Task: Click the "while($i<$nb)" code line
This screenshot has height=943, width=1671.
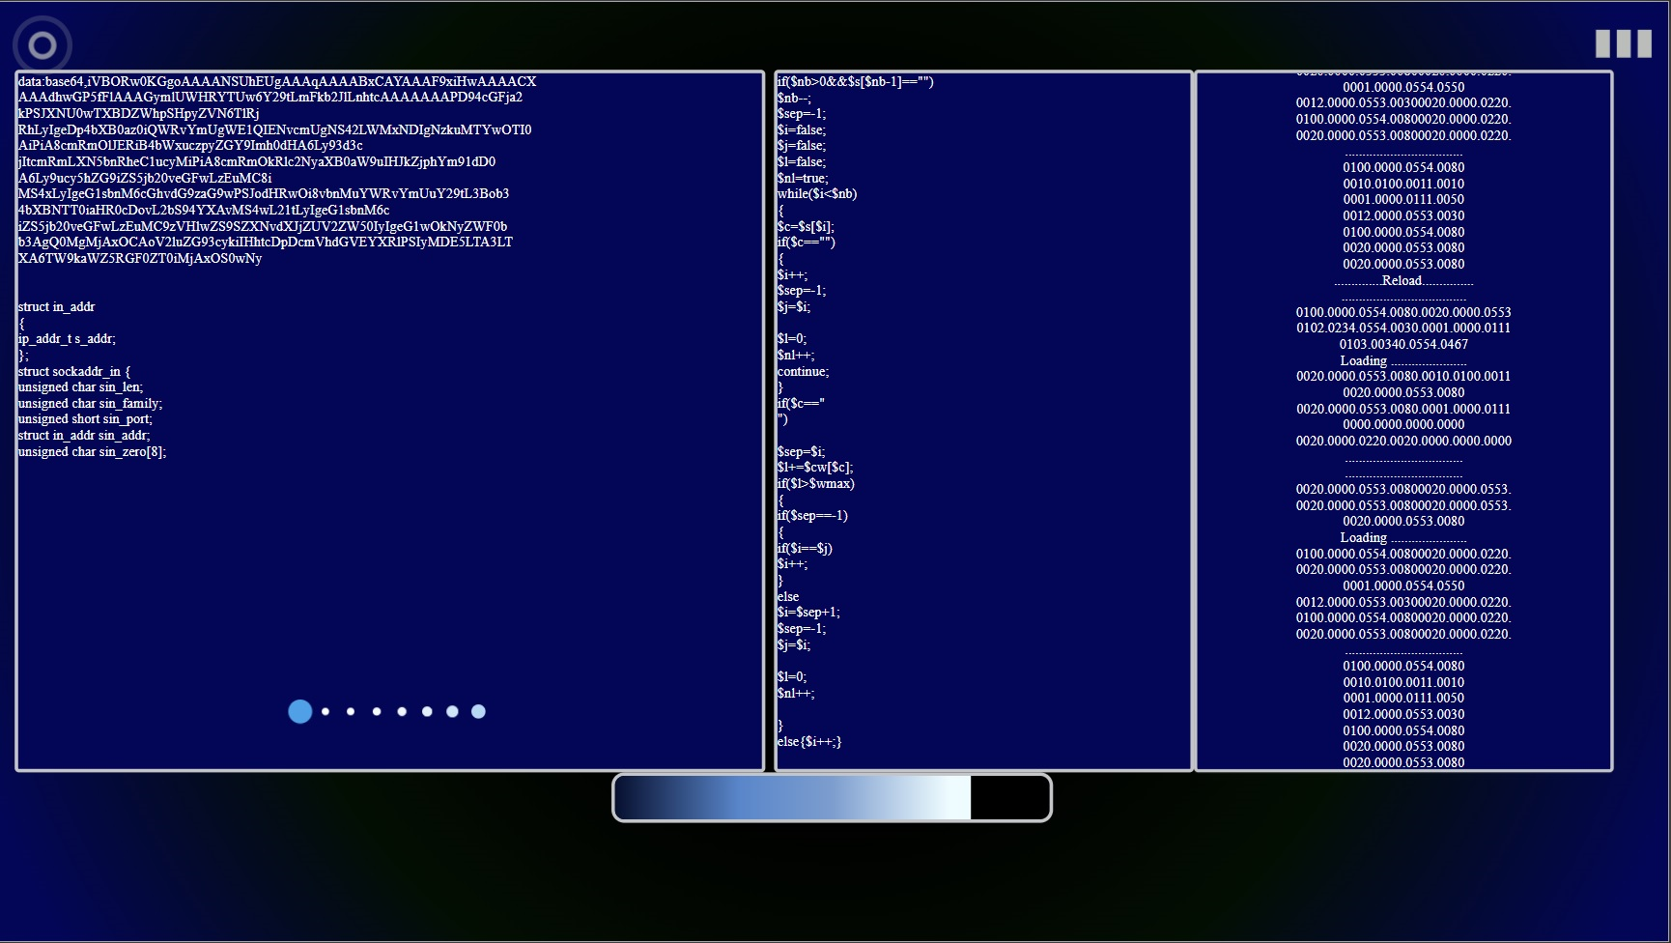Action: pos(817,194)
